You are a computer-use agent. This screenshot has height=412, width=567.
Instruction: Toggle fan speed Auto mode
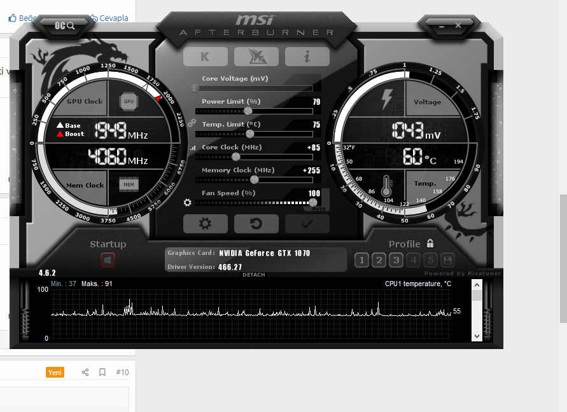319,209
